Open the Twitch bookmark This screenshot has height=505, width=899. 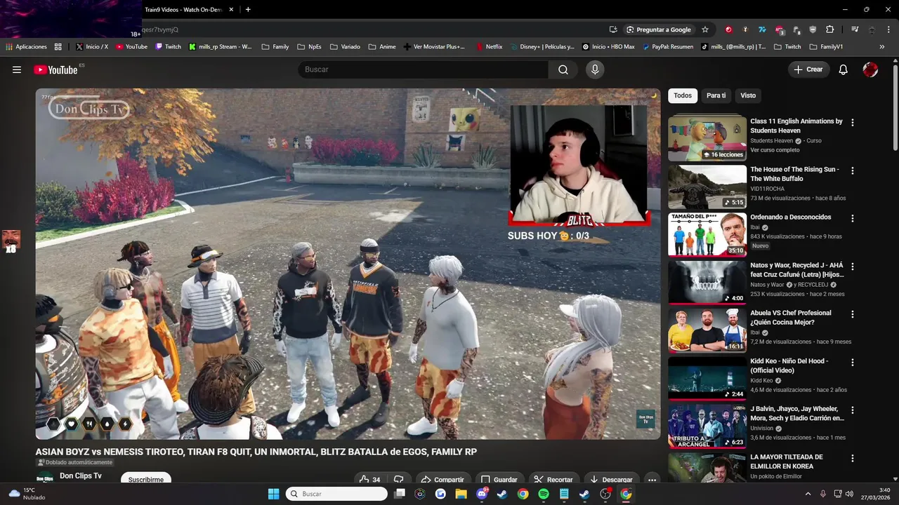point(168,47)
